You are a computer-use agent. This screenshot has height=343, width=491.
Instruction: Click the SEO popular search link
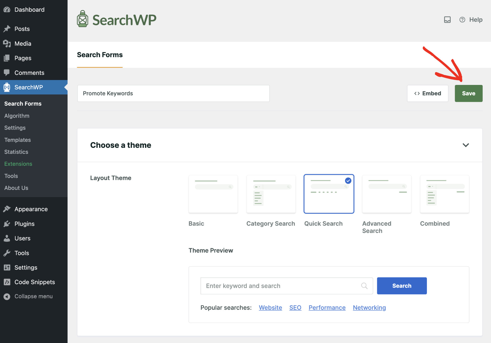pyautogui.click(x=295, y=308)
